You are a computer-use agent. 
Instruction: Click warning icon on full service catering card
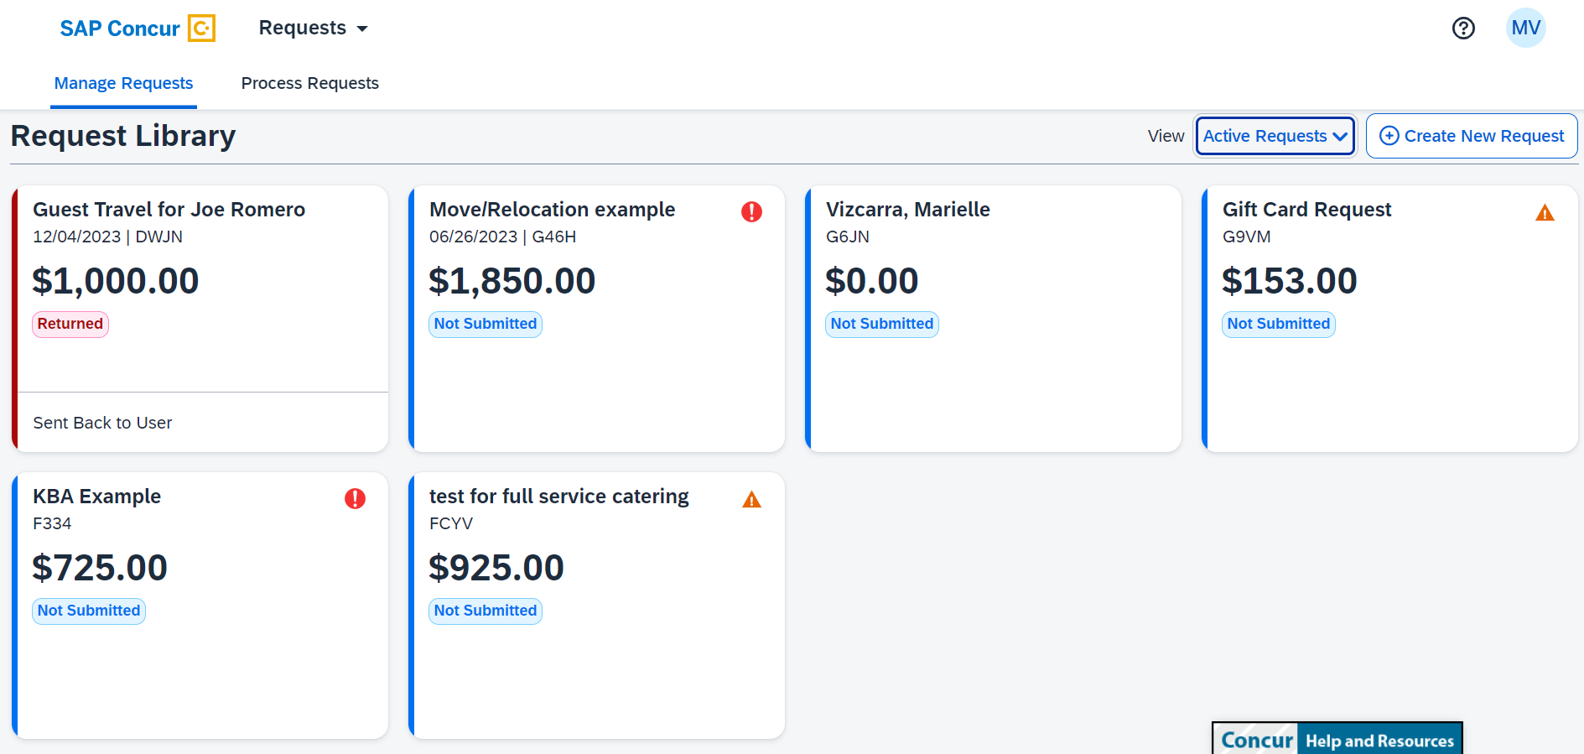(x=751, y=500)
